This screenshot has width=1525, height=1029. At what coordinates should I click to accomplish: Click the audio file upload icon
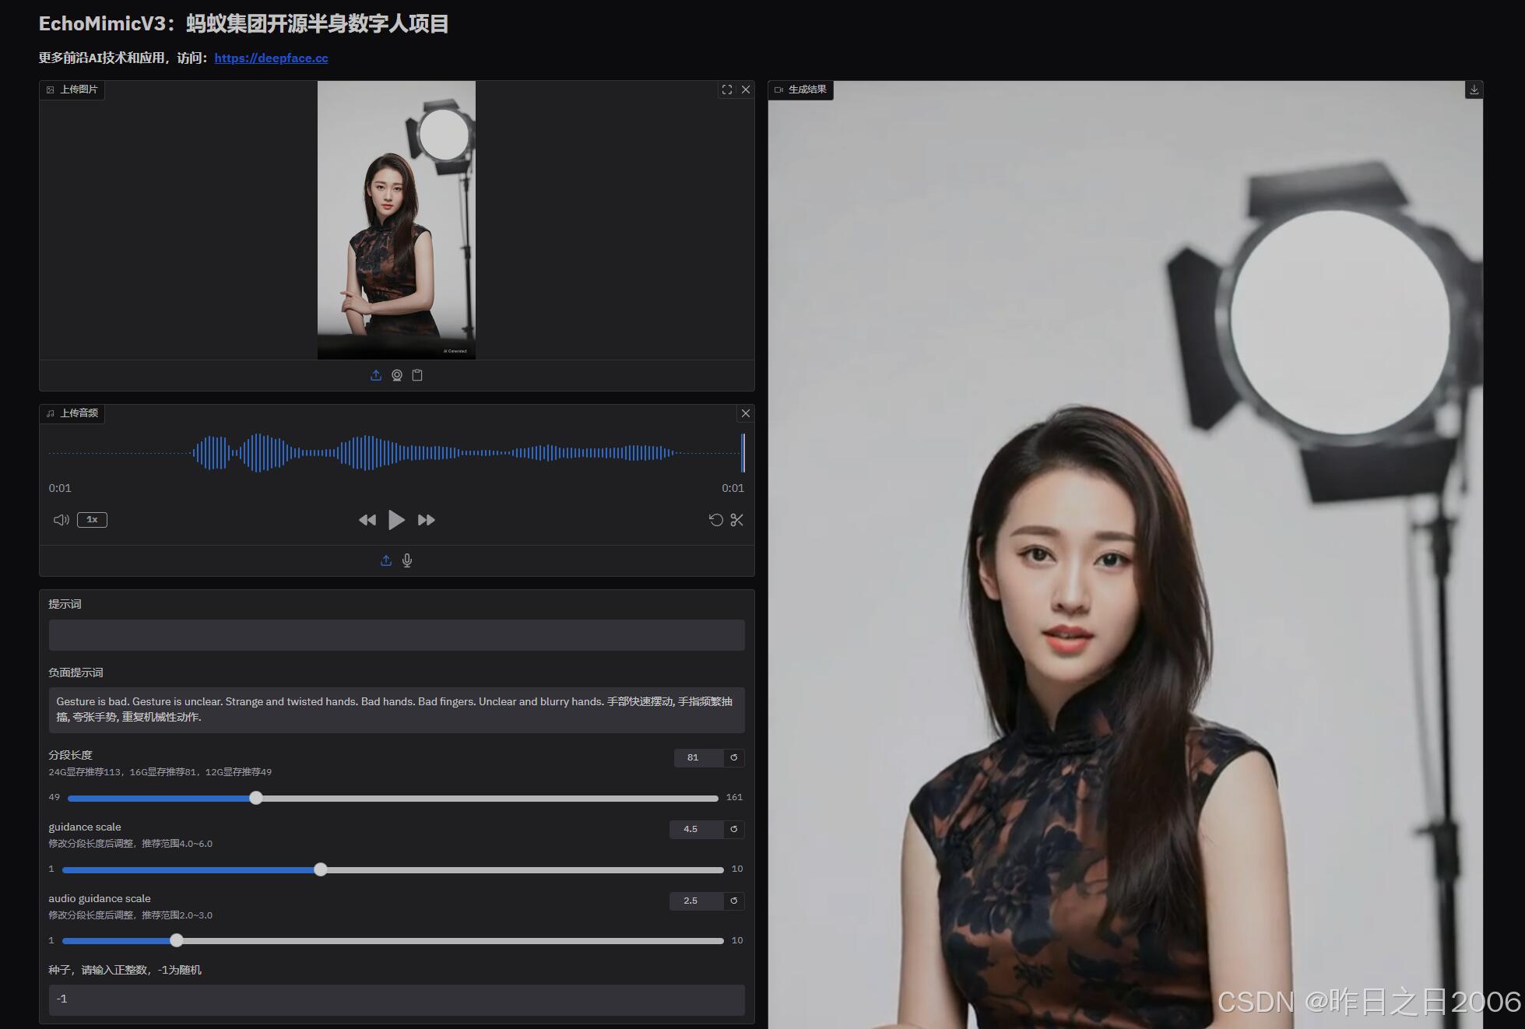[x=386, y=560]
